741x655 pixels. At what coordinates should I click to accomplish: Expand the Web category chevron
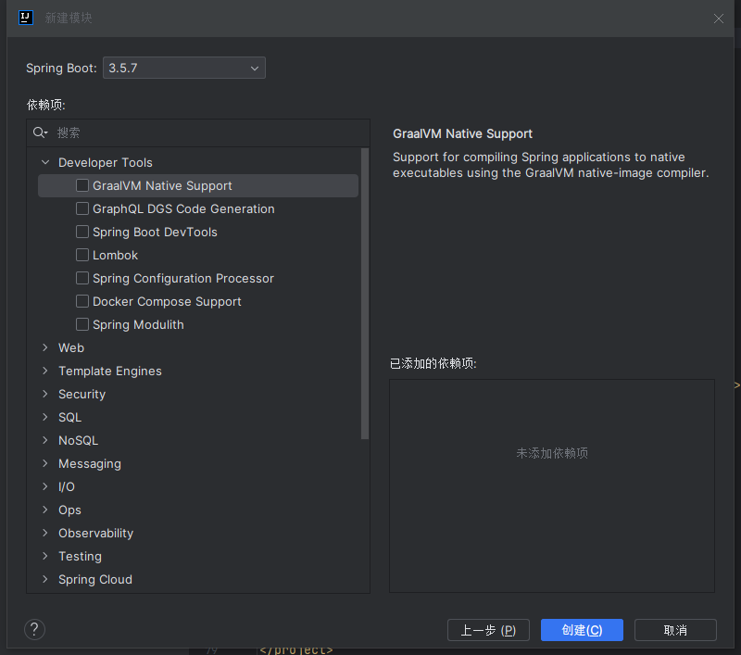click(x=45, y=347)
